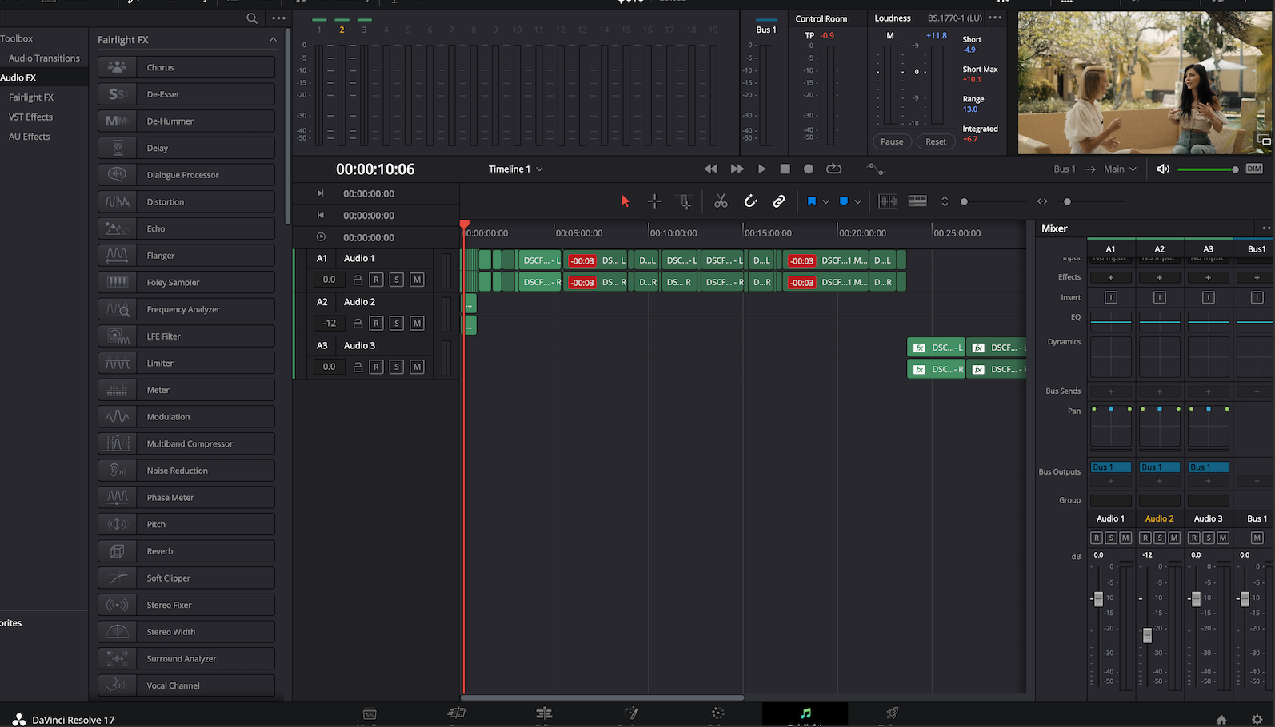Mute the Audio 1 track header

tap(417, 280)
